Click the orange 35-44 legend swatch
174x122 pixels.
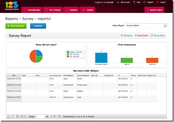point(68,56)
